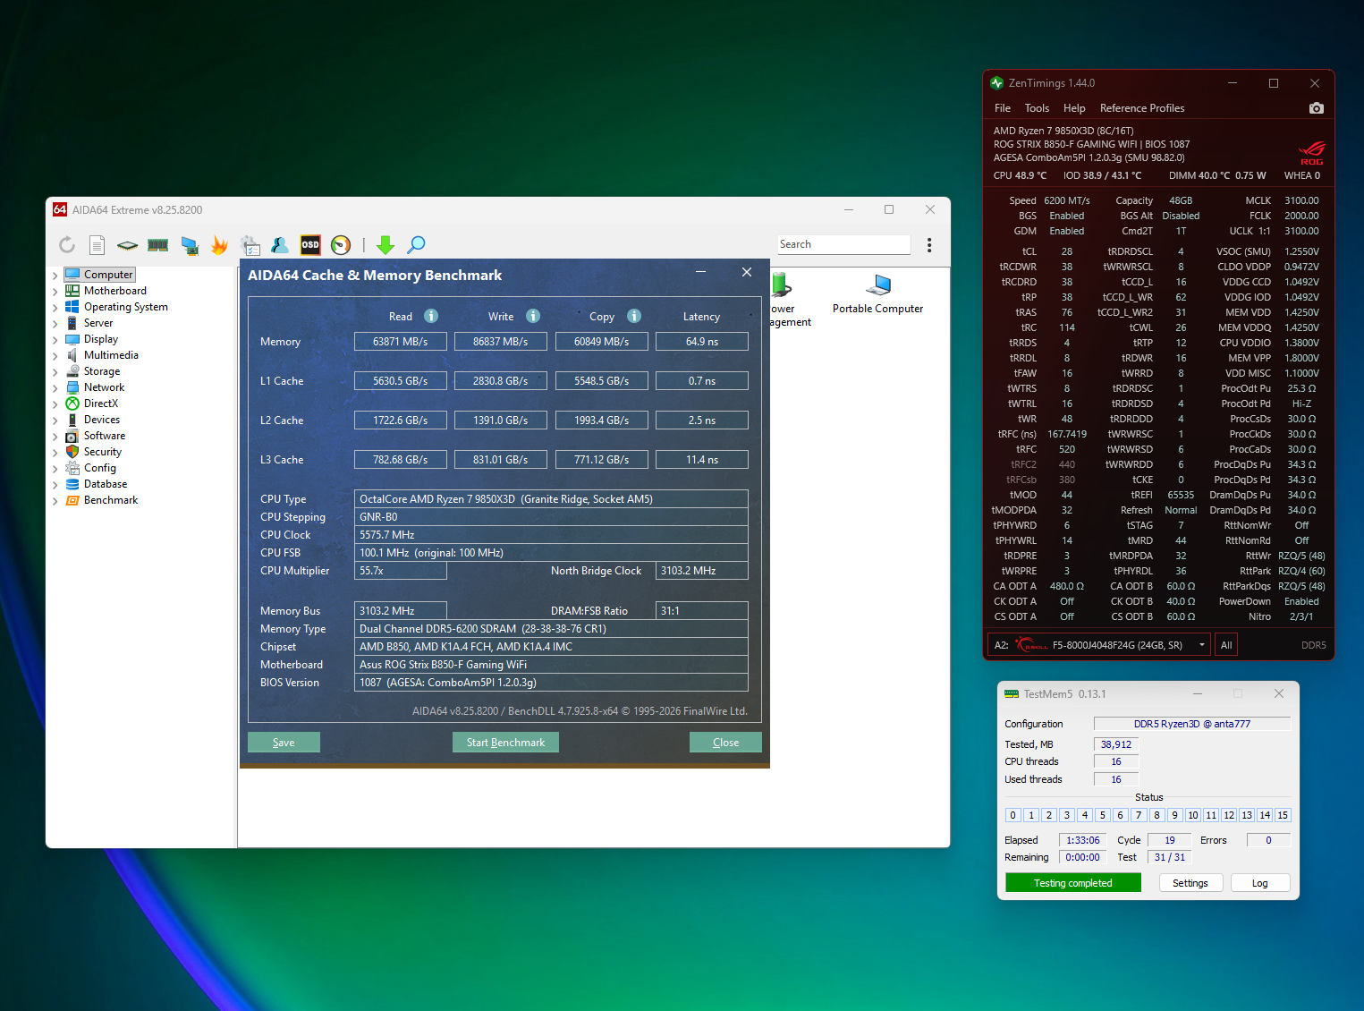
Task: Click the Read column info icon
Action: [431, 316]
